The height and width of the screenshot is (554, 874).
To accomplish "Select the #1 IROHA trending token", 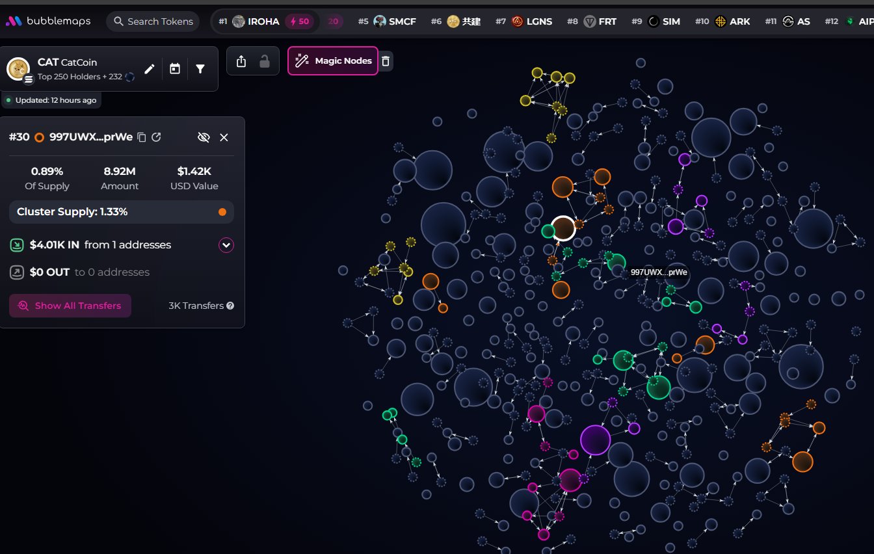I will click(256, 21).
